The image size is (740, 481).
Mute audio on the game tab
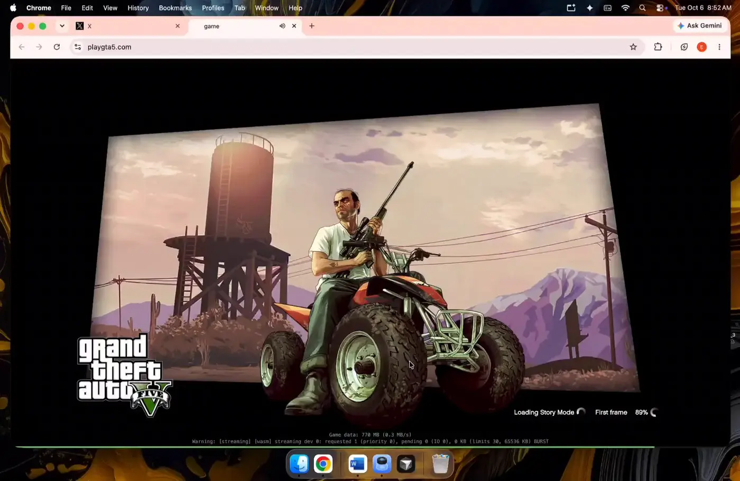(282, 26)
